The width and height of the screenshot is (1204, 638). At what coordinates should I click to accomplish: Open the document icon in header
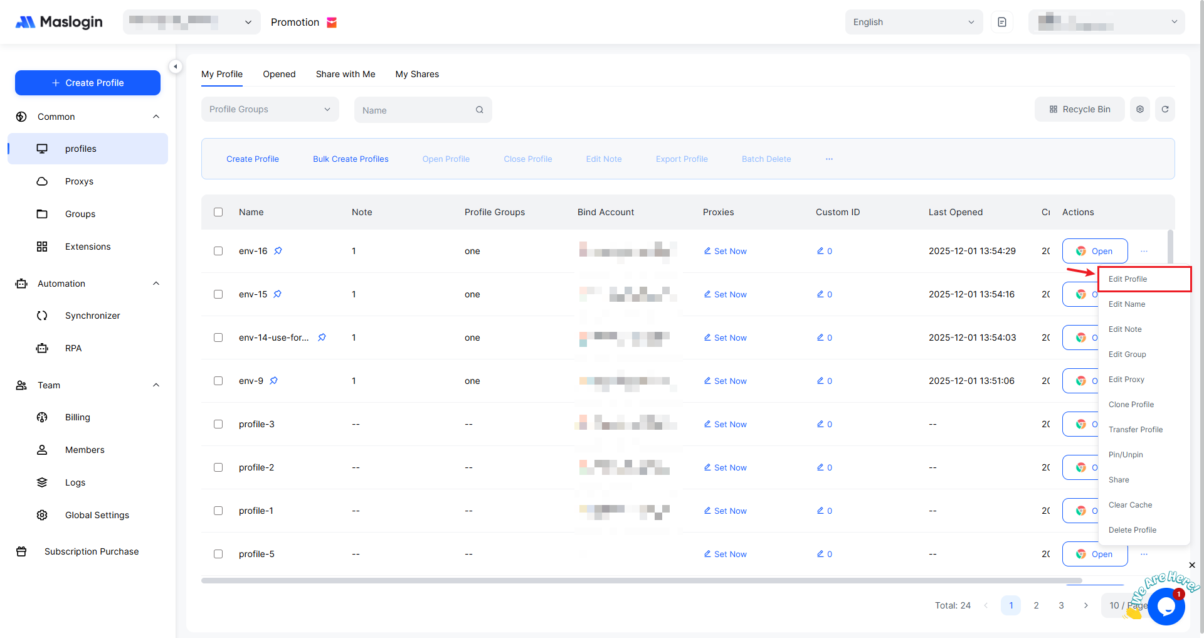click(x=1001, y=22)
